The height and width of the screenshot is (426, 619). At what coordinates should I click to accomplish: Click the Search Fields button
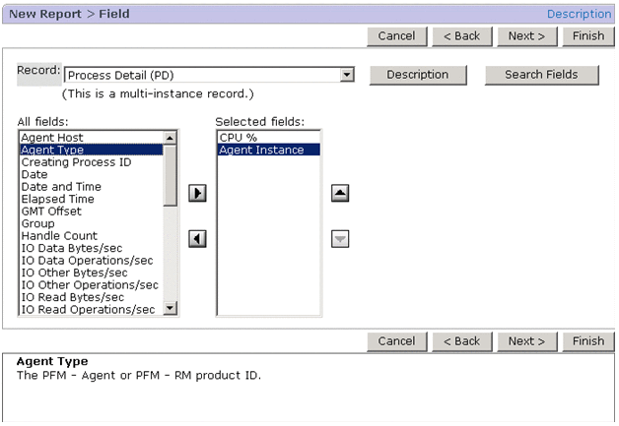point(543,75)
